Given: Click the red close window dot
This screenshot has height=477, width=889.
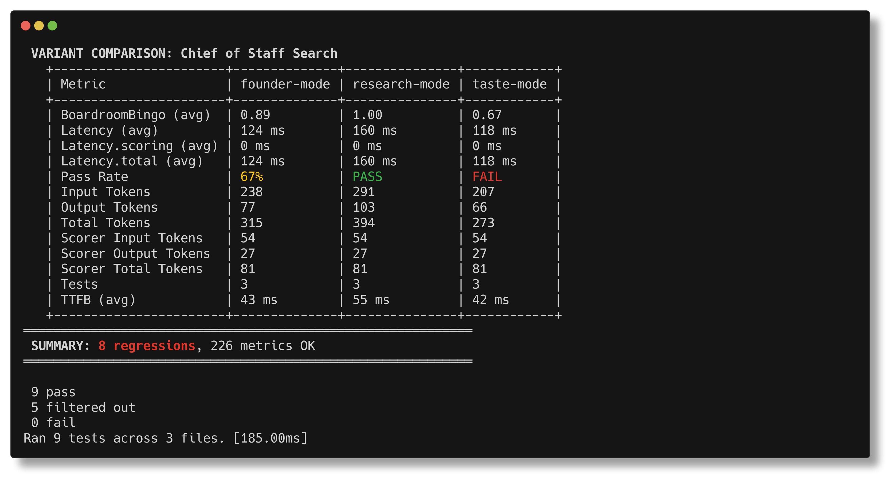Looking at the screenshot, I should pyautogui.click(x=26, y=26).
